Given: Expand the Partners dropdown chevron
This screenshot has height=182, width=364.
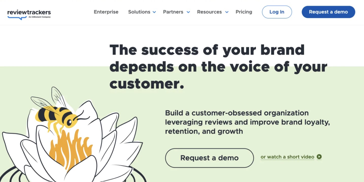Looking at the screenshot, I should 188,12.
